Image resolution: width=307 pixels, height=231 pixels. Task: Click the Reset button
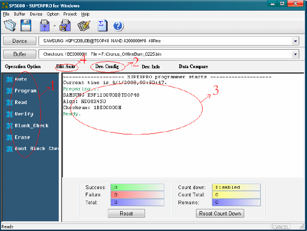click(x=126, y=214)
